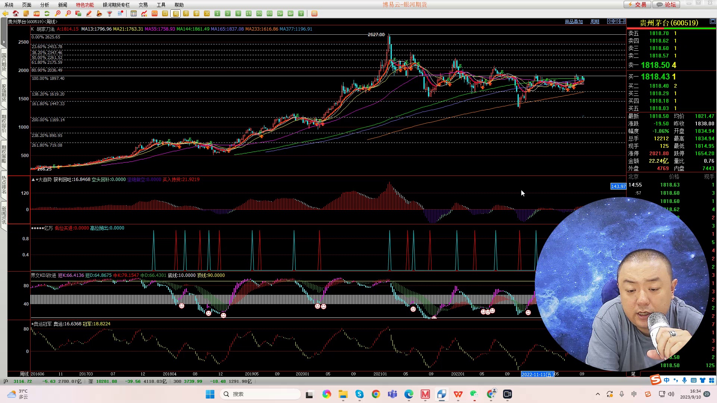The image size is (717, 403).
Task: Open the Tick chart view icon
Action: [155, 13]
